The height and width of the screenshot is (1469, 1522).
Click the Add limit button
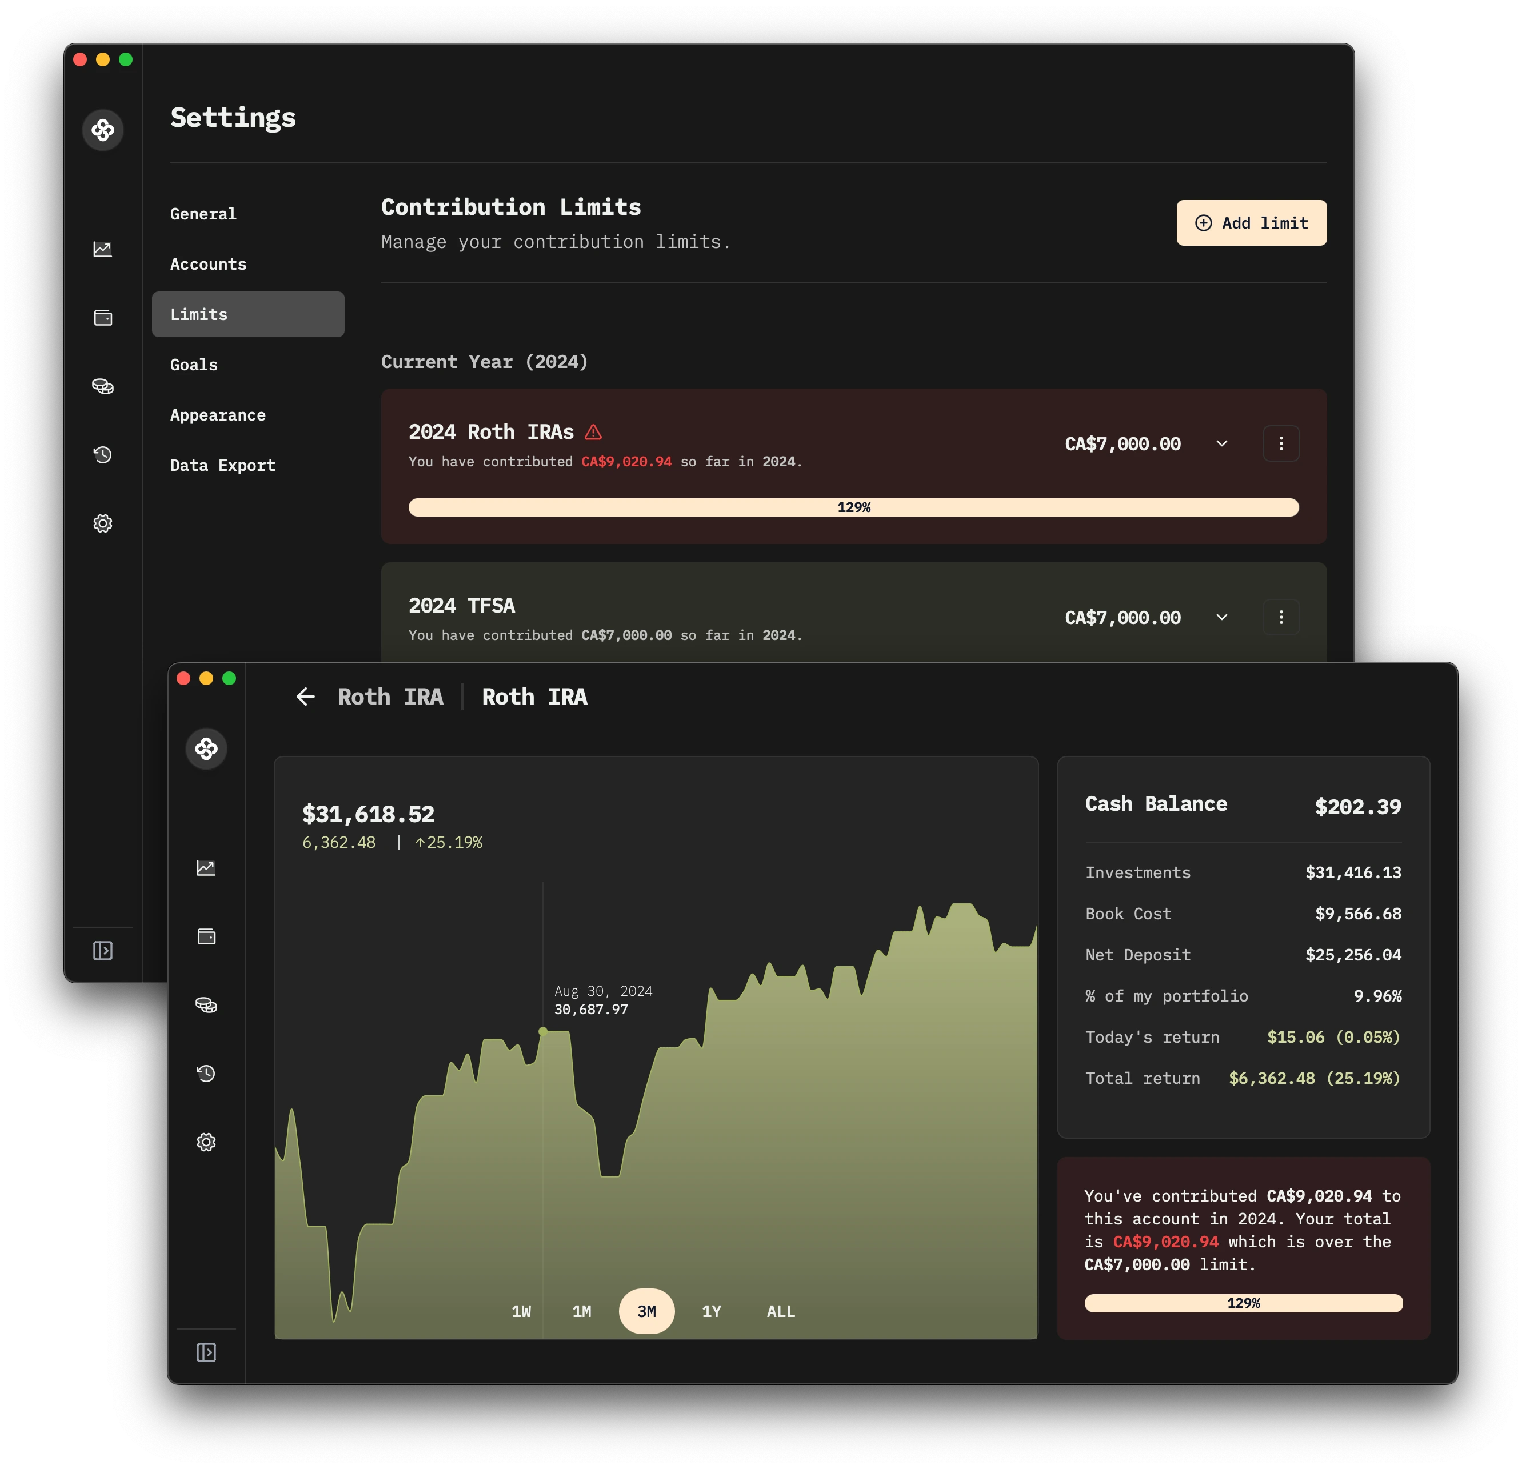coord(1250,223)
